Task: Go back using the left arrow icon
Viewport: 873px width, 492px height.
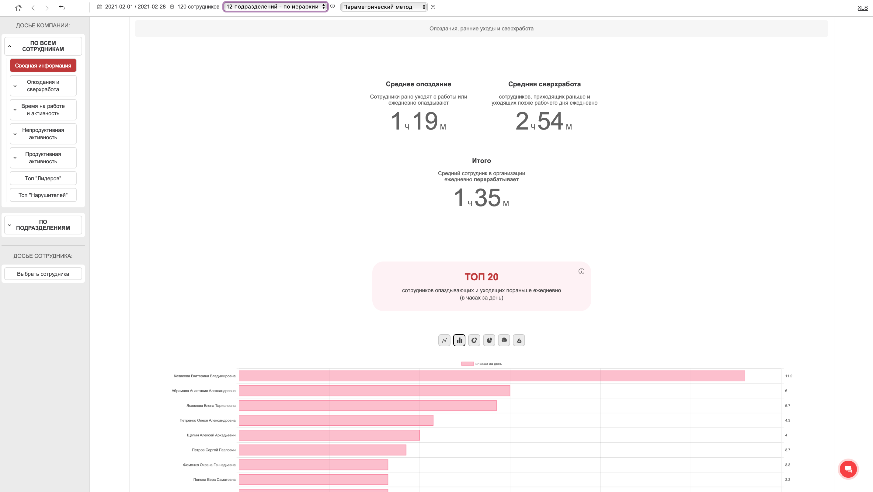Action: [33, 8]
